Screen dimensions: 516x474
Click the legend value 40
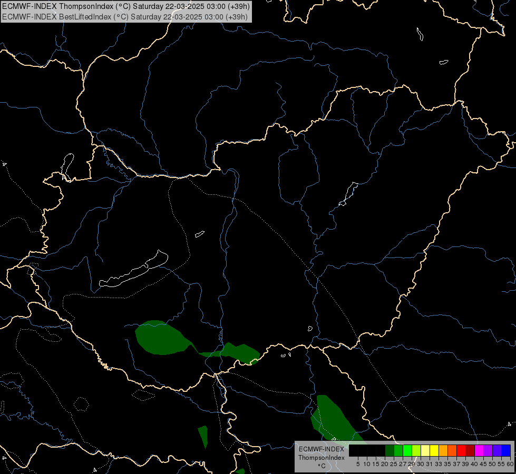pos(474,464)
